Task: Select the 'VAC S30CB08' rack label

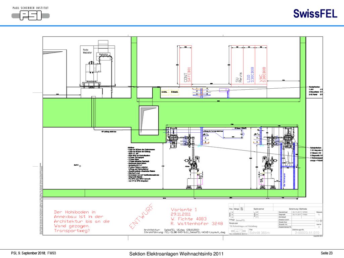Action: coord(262,75)
